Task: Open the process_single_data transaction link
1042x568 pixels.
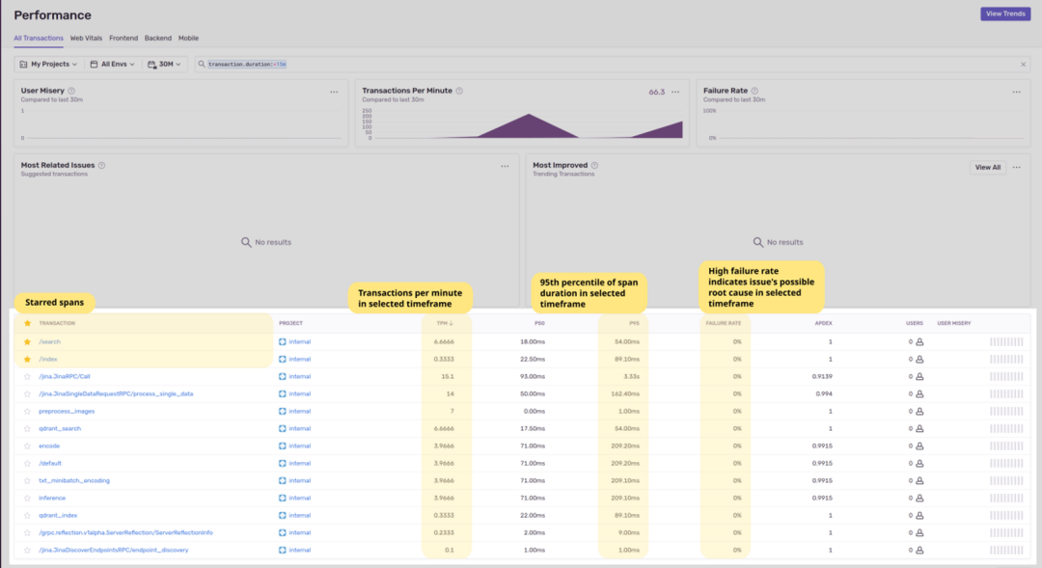Action: (x=116, y=394)
